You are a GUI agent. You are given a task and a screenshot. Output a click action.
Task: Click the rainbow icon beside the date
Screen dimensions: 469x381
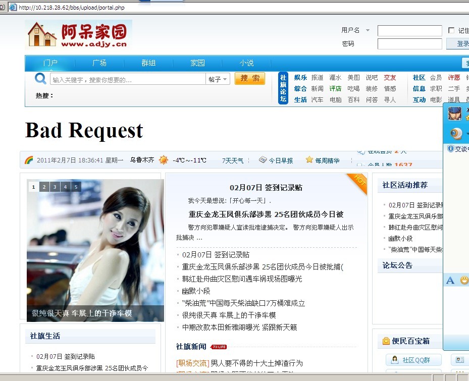[x=29, y=160]
